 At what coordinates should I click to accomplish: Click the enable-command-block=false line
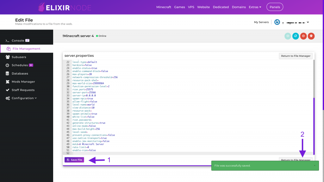click(90, 71)
